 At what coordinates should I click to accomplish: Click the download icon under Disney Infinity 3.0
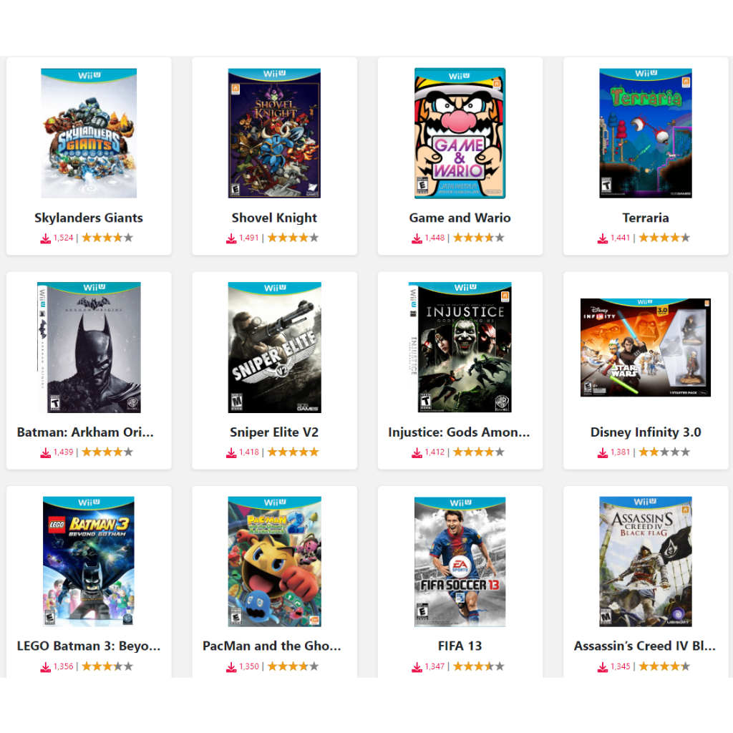pyautogui.click(x=603, y=452)
